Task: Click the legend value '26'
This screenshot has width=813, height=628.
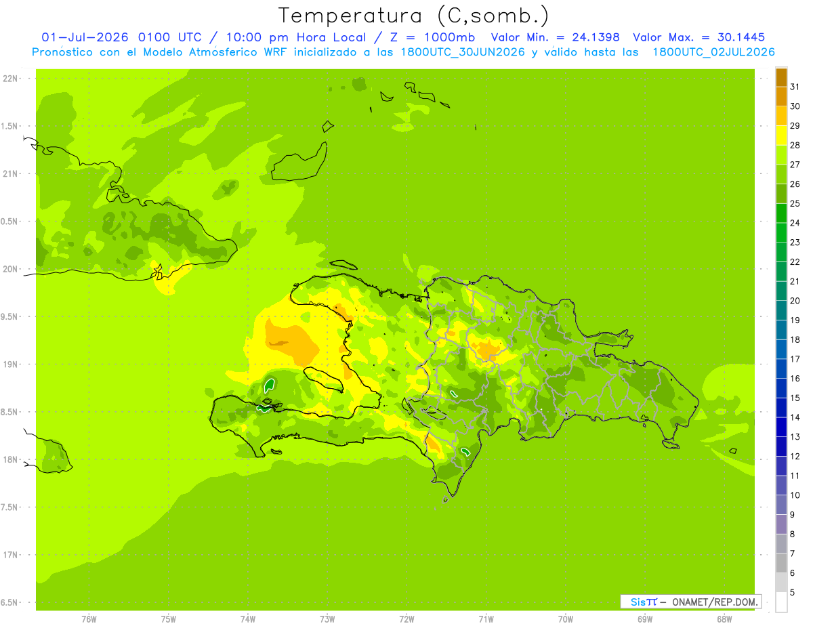Action: pos(795,184)
